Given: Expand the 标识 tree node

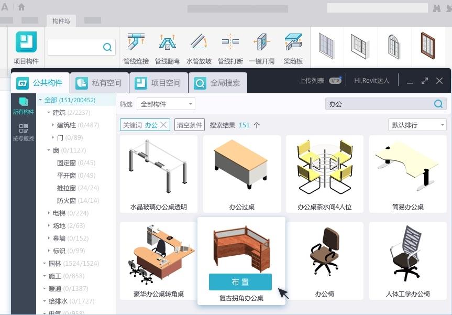Looking at the screenshot, I should [x=49, y=251].
